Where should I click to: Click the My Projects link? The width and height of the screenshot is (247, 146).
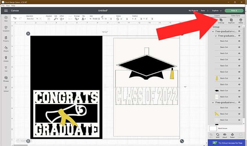pyautogui.click(x=193, y=11)
